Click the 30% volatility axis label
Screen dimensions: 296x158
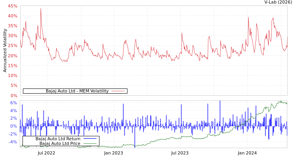point(12,36)
